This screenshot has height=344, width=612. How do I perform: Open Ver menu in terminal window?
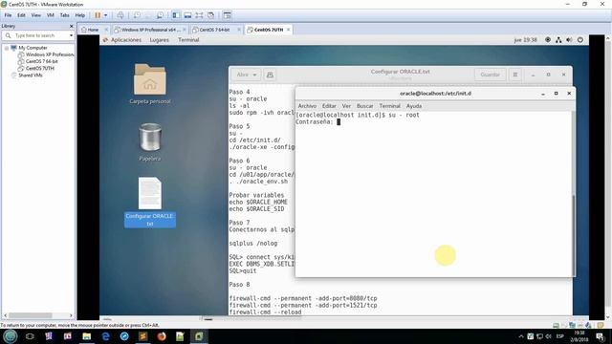[346, 106]
